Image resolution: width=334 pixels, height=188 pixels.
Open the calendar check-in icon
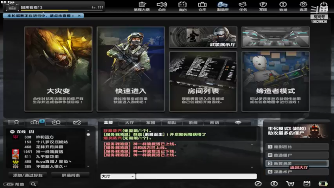307,183
